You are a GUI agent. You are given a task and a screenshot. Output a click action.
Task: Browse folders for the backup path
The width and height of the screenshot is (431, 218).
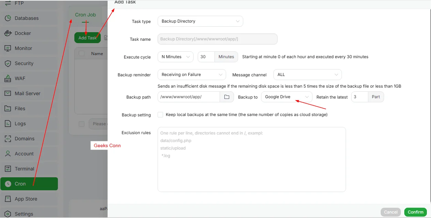pos(227,97)
